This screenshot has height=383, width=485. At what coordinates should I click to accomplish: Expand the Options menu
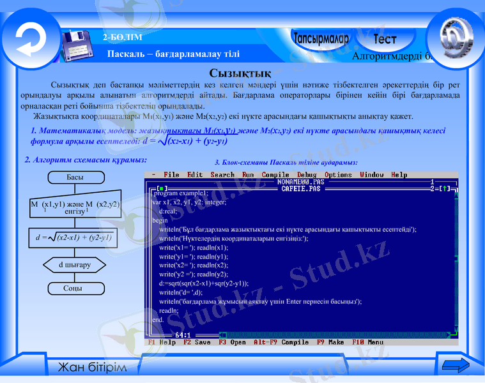(x=338, y=175)
